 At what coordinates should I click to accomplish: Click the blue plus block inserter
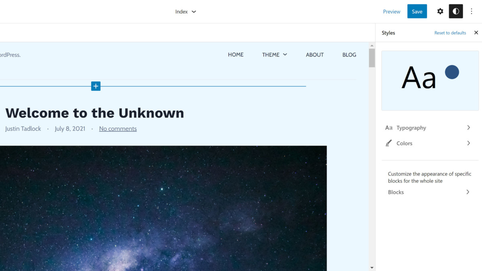coord(96,86)
